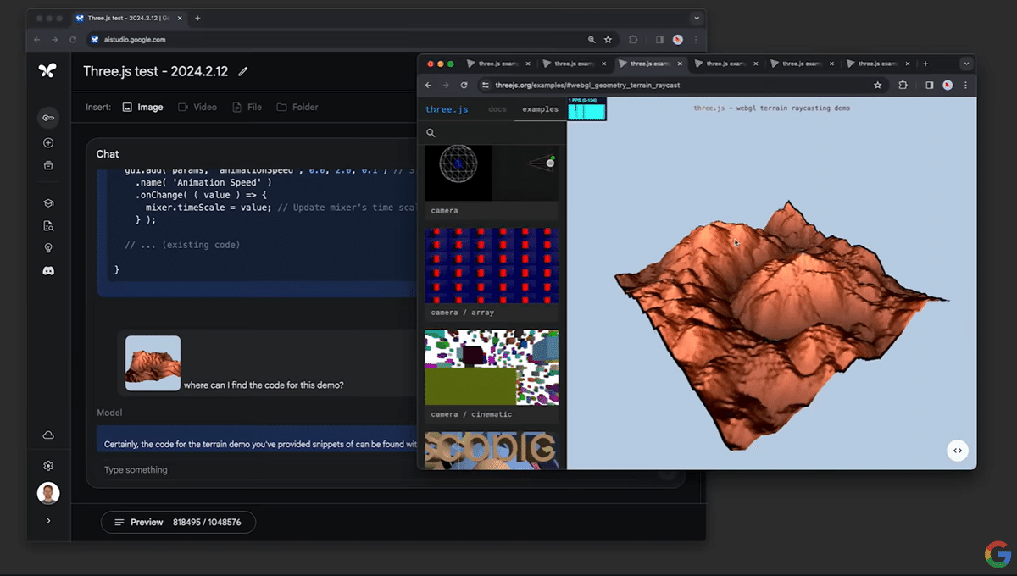Open the camera / array example thumbnail
1017x576 pixels.
tap(492, 265)
